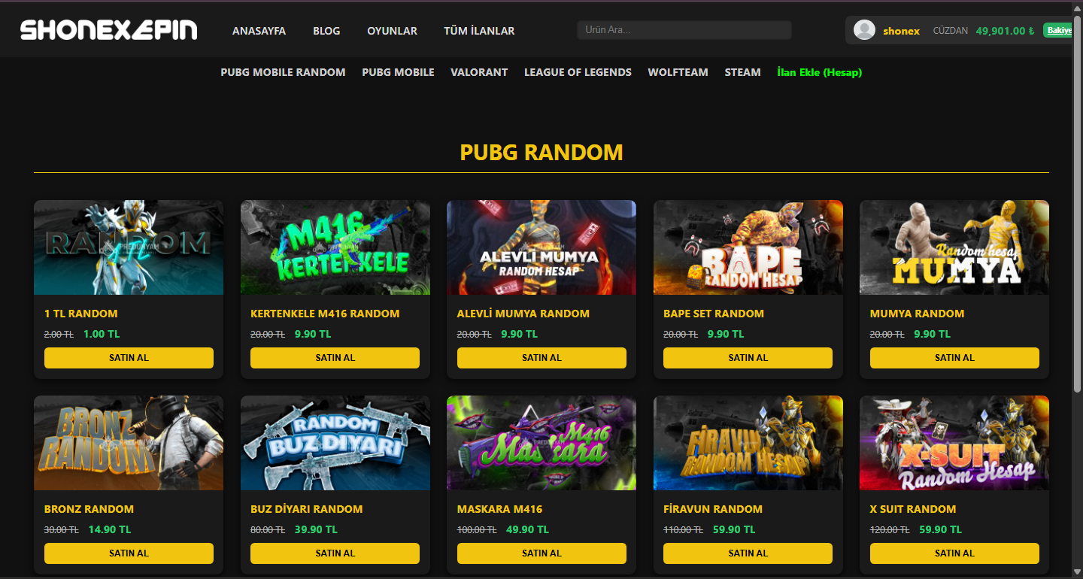Select the Alevli Mumya banner image

[x=541, y=247]
